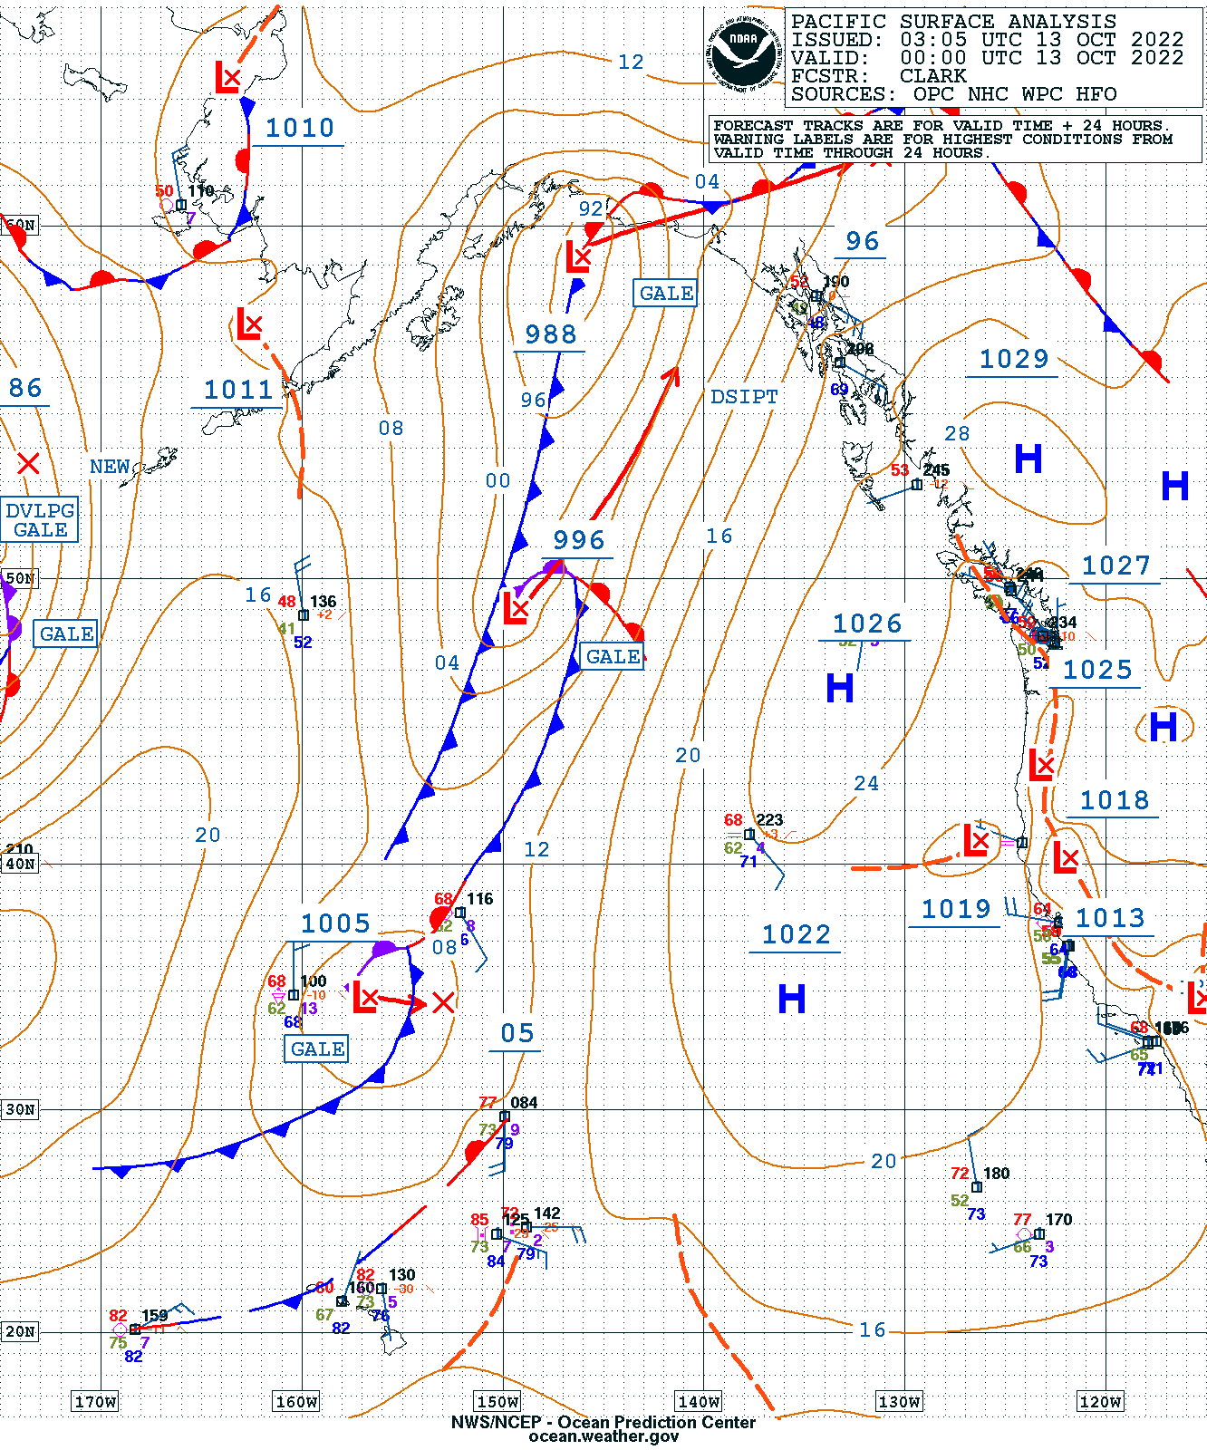
Task: Click the 130W longitude label
Action: click(899, 1403)
